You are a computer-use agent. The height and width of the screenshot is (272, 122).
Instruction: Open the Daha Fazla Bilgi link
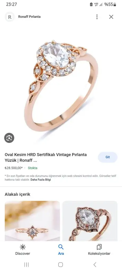(40, 180)
